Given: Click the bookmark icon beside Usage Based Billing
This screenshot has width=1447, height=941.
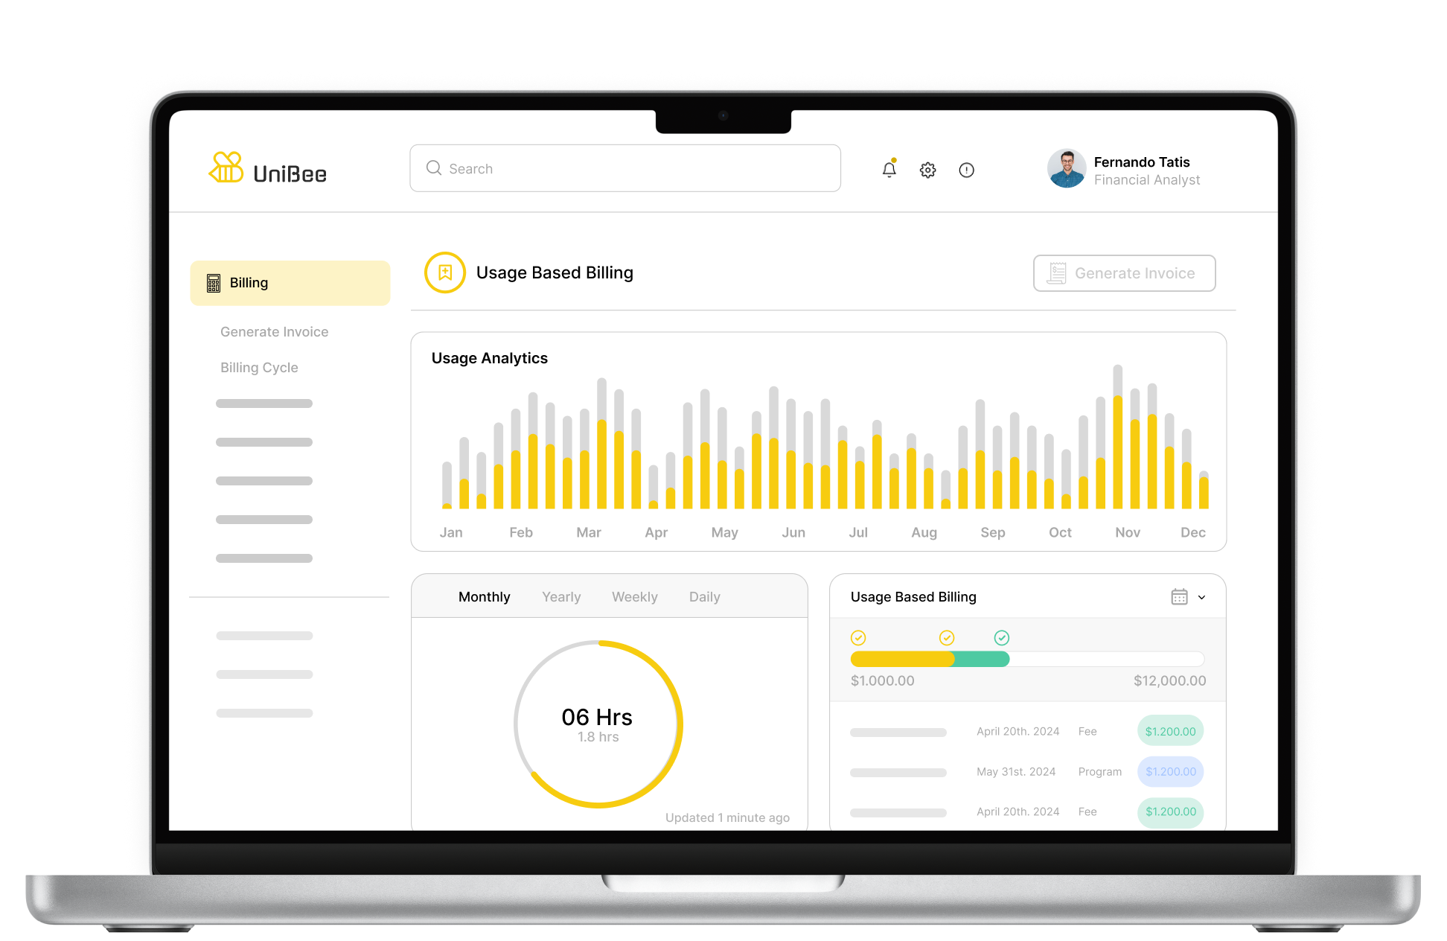Looking at the screenshot, I should tap(444, 272).
